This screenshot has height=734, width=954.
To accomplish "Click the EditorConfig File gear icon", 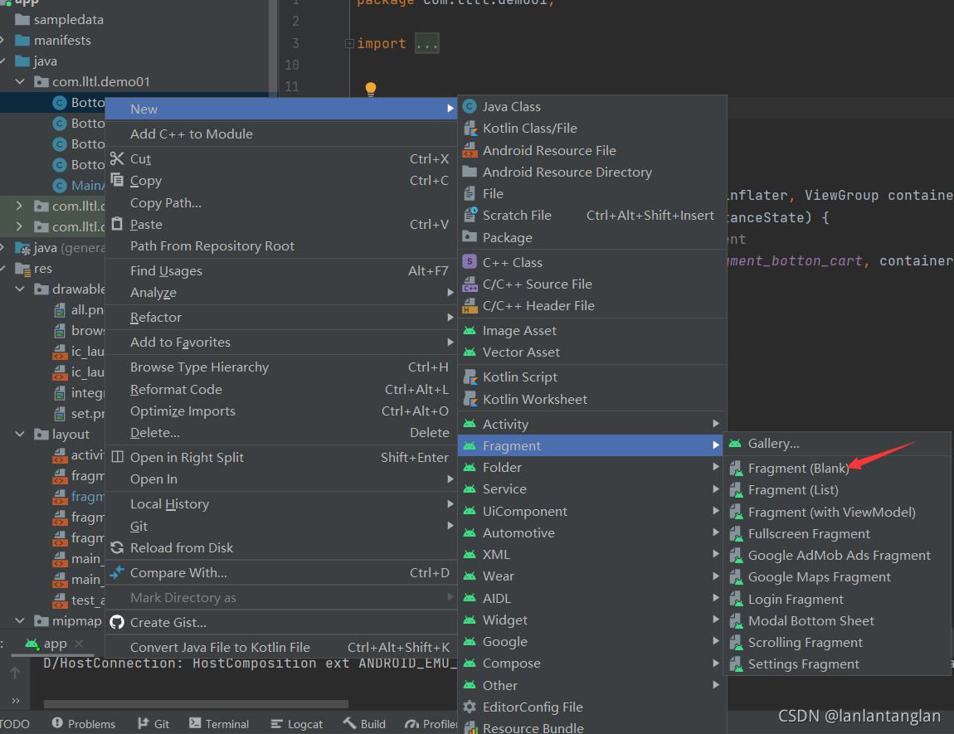I will (470, 707).
